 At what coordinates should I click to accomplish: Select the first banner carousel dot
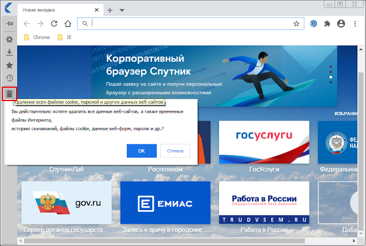tap(331, 67)
